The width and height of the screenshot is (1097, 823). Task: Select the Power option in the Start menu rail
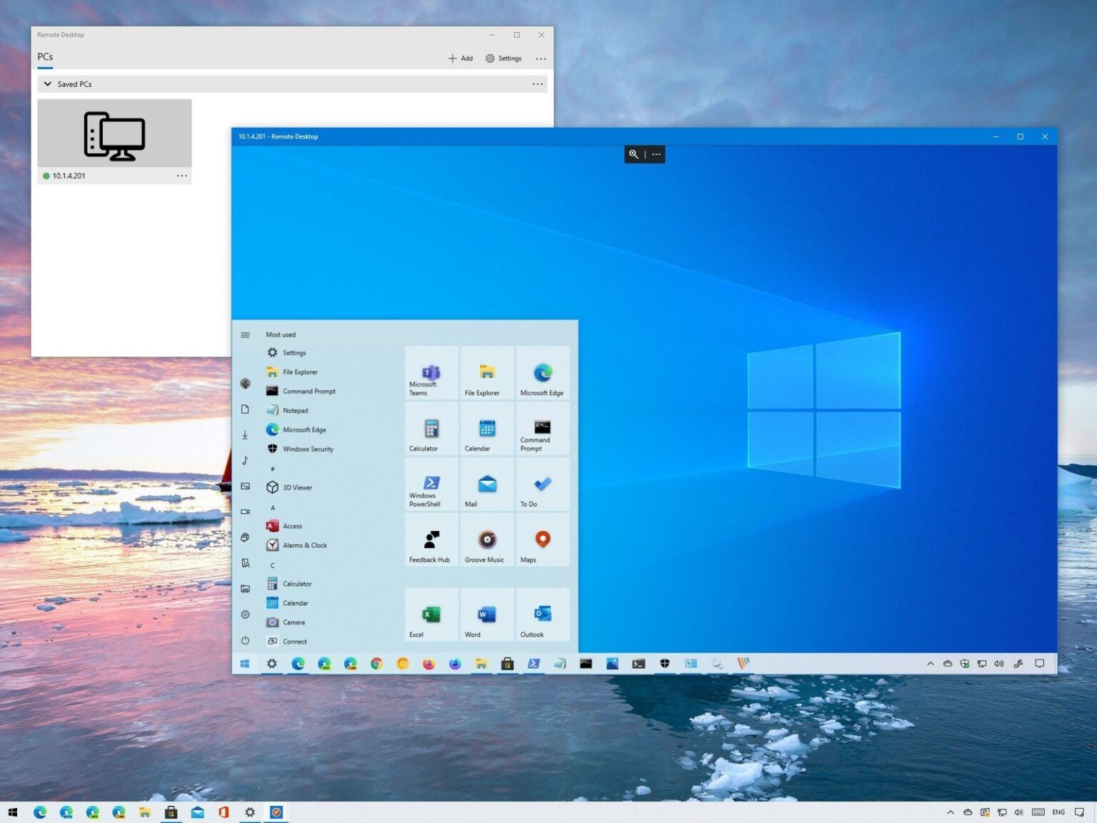pyautogui.click(x=245, y=641)
